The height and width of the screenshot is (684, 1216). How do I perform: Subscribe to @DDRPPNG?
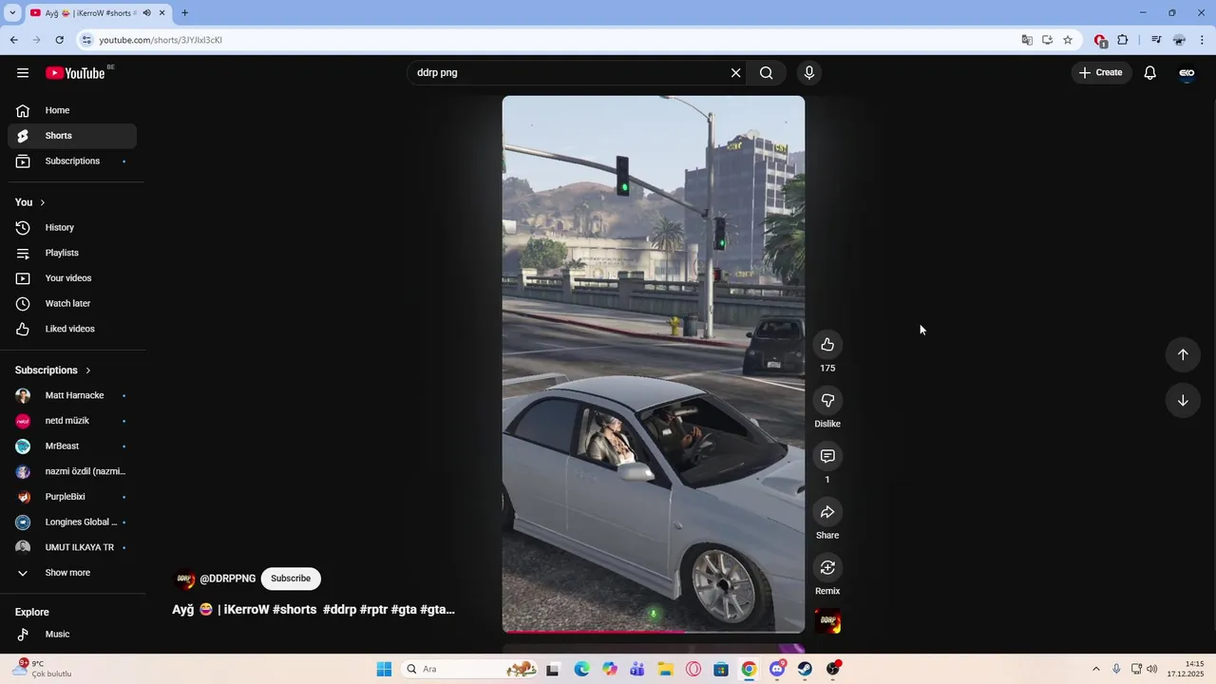291,579
